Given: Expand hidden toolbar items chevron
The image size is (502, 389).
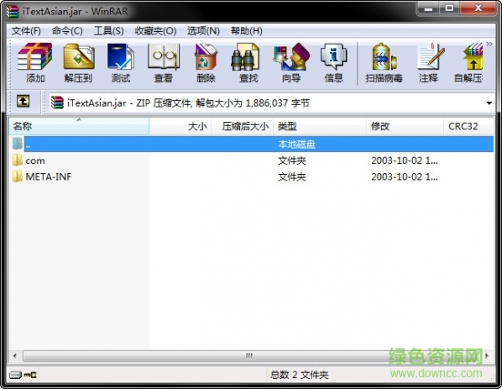Looking at the screenshot, I should [489, 44].
